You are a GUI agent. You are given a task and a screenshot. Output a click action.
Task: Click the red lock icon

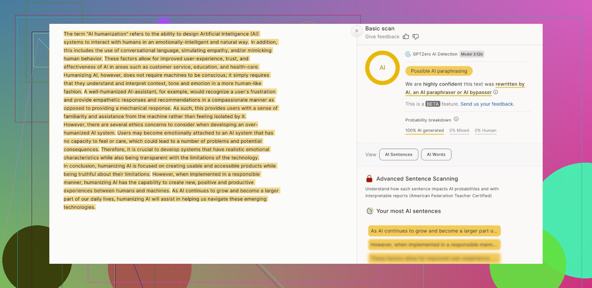tap(369, 179)
